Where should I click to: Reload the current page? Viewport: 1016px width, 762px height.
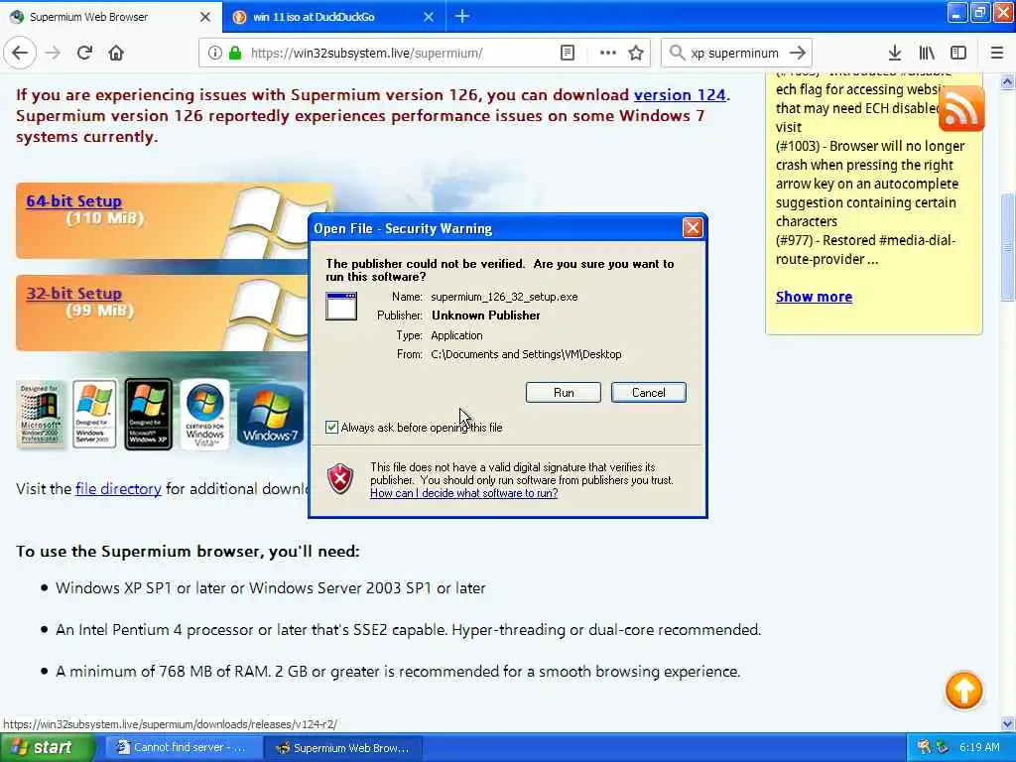(84, 54)
